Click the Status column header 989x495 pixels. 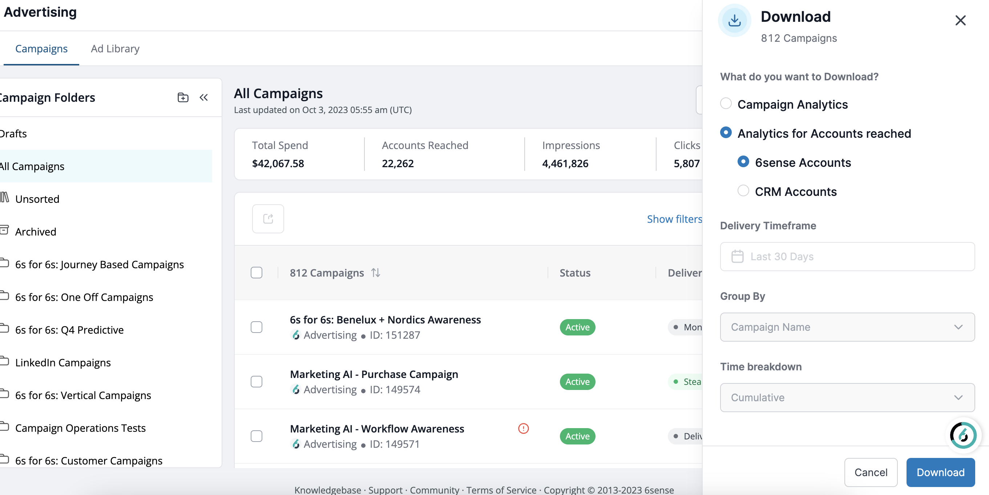(x=575, y=273)
